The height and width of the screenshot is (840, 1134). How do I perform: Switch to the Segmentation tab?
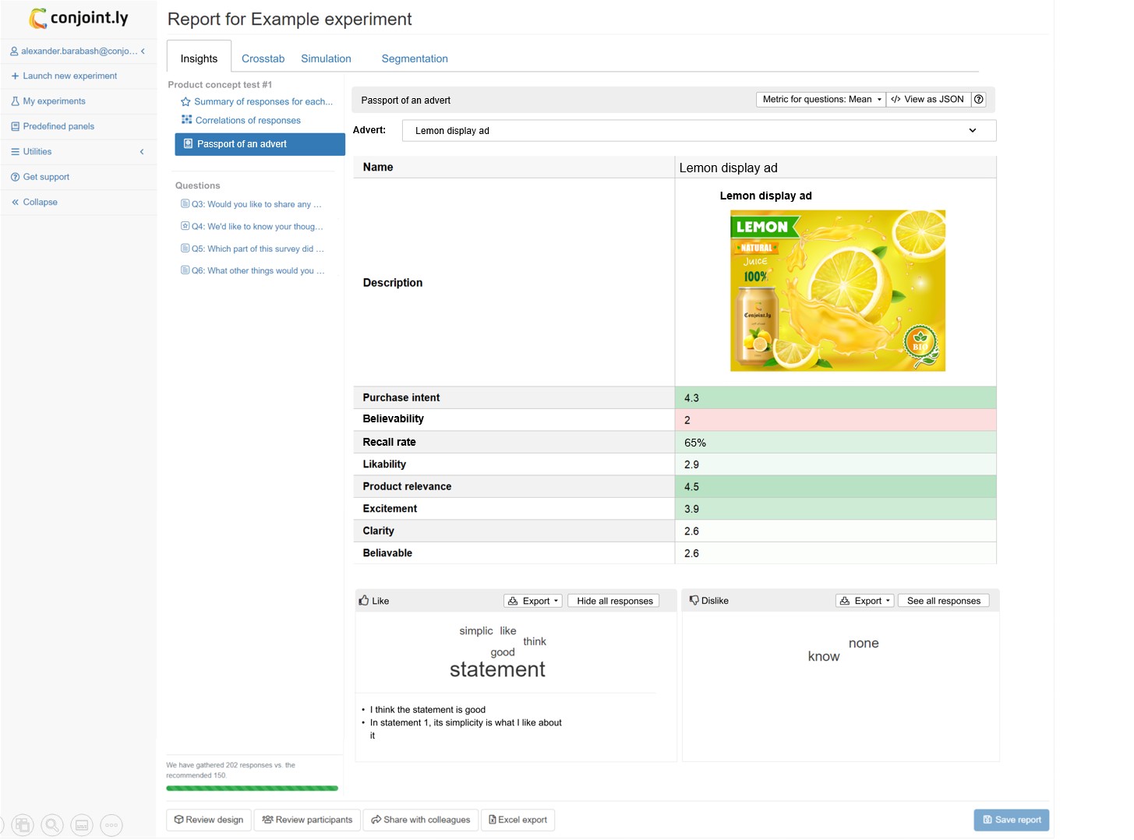click(x=415, y=58)
